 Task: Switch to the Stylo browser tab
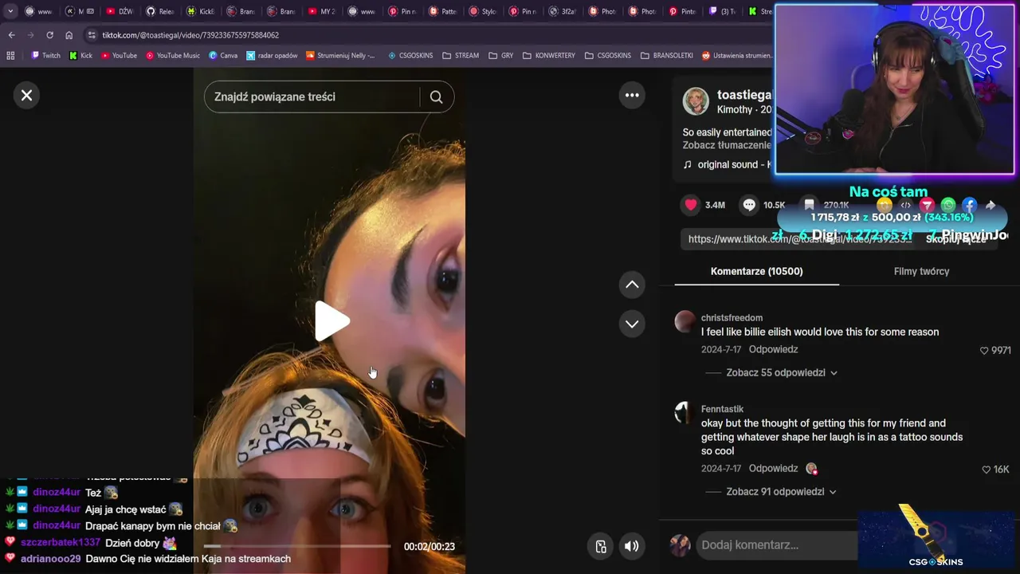(481, 11)
